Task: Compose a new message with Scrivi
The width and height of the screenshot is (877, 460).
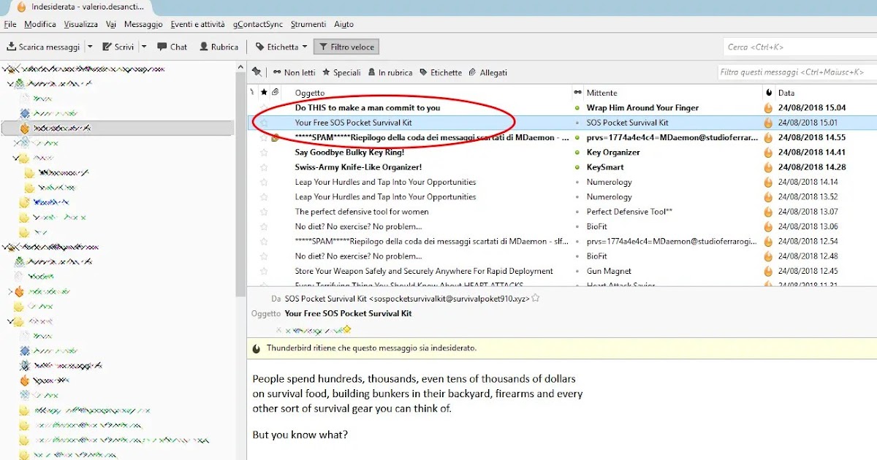Action: click(x=117, y=47)
